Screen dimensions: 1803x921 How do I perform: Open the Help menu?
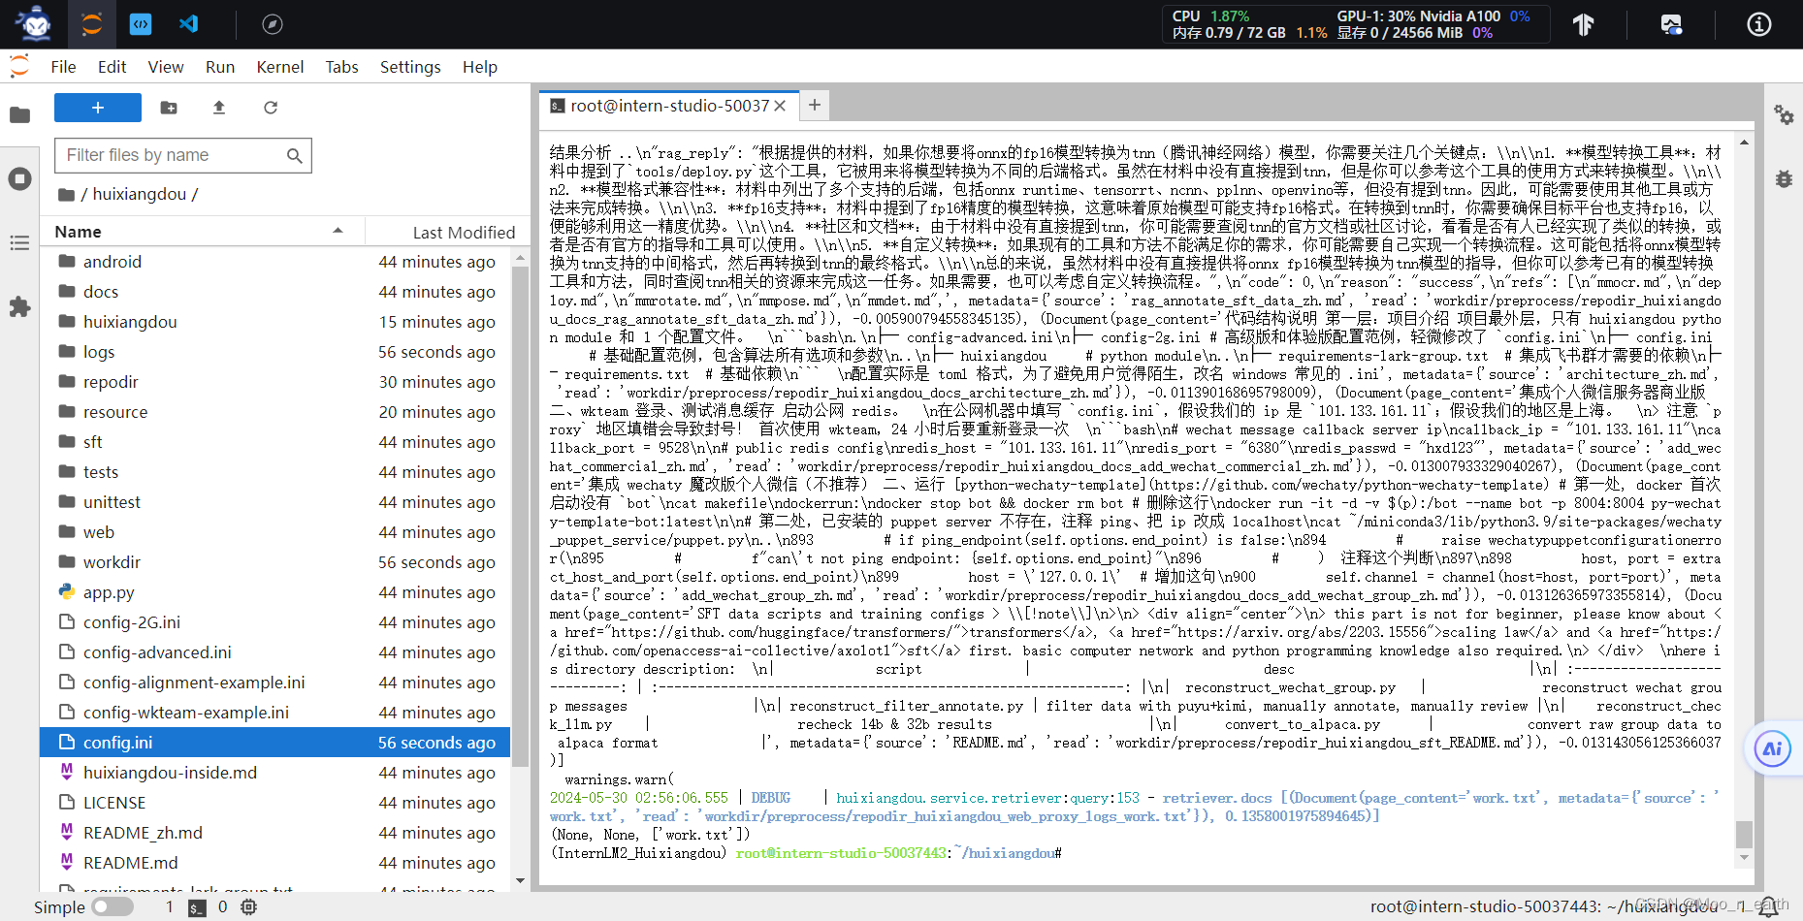pos(479,67)
